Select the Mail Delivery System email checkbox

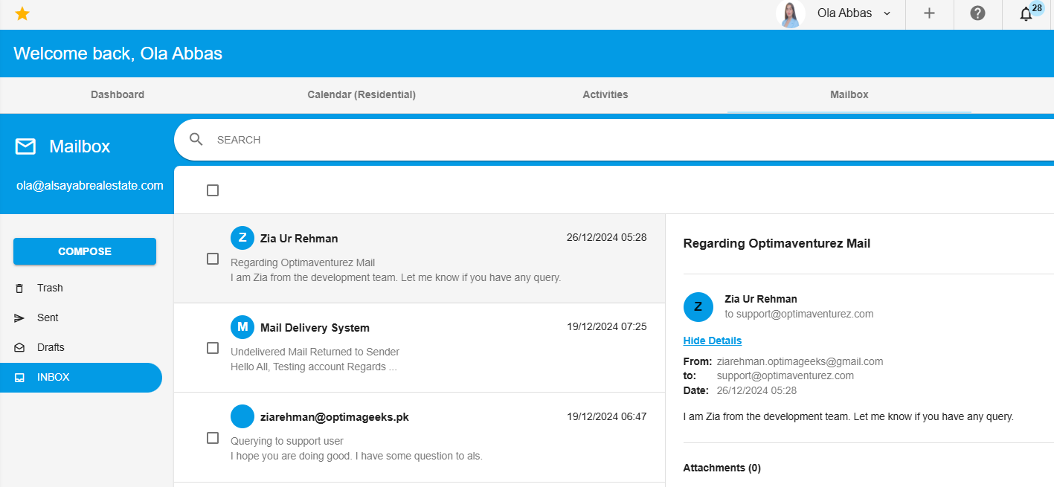point(213,348)
